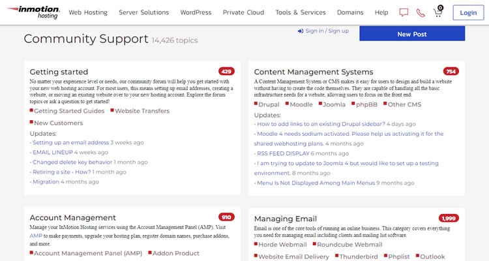Open the shopping cart icon
The image size is (489, 261).
click(x=438, y=11)
